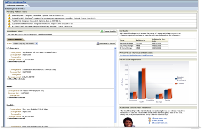Viewport: 202px width, 129px height.
Task: Click the Relationship Start Date column header
Action: click(x=160, y=40)
